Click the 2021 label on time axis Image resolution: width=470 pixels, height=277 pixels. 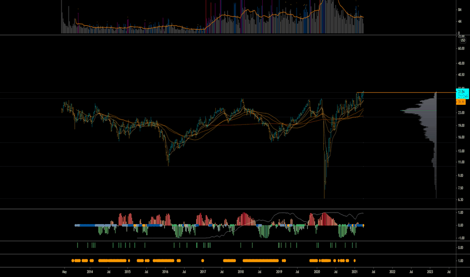[355, 272]
